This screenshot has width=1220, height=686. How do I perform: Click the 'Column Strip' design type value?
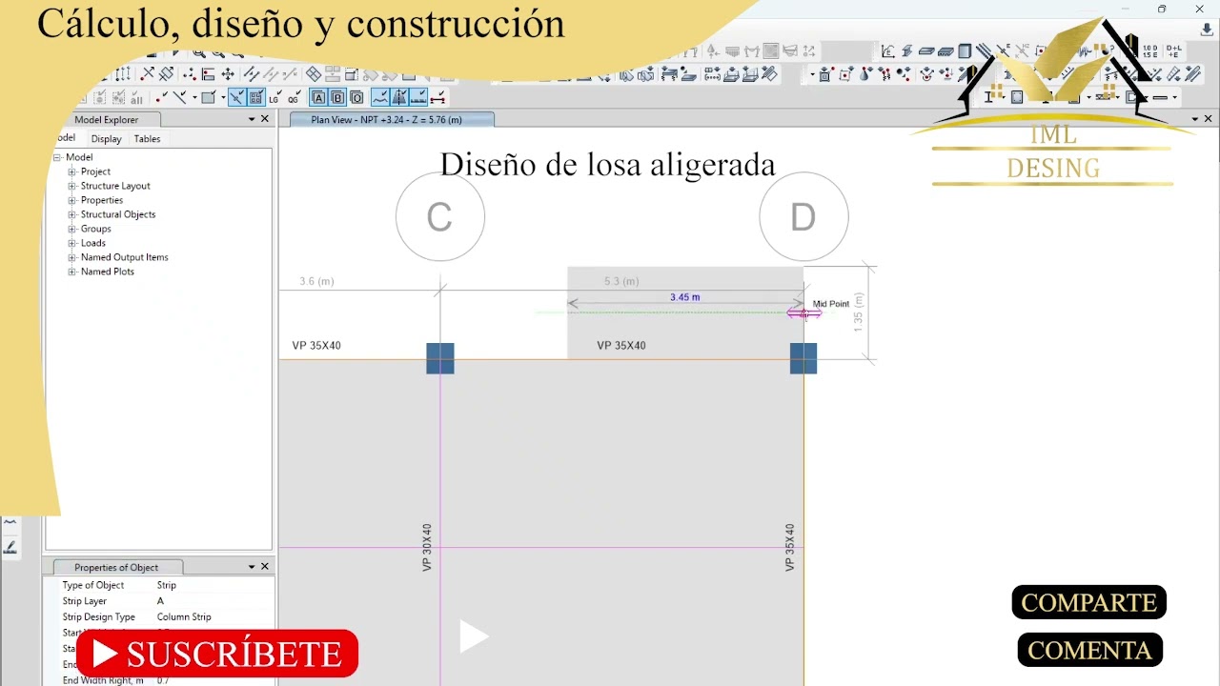184,616
